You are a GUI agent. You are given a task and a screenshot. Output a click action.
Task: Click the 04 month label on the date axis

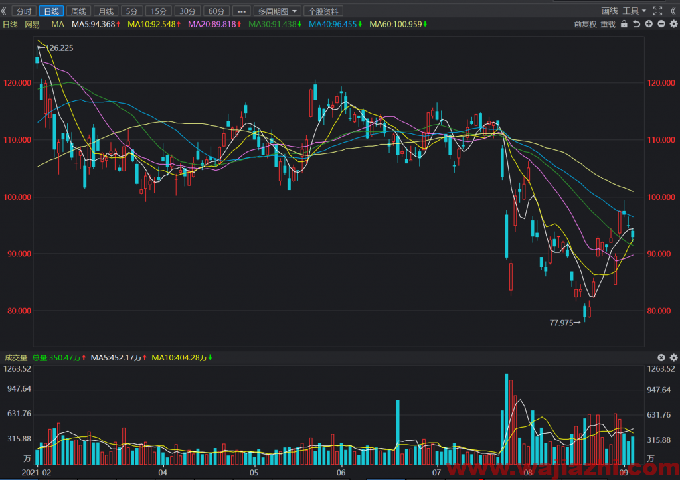click(x=163, y=472)
